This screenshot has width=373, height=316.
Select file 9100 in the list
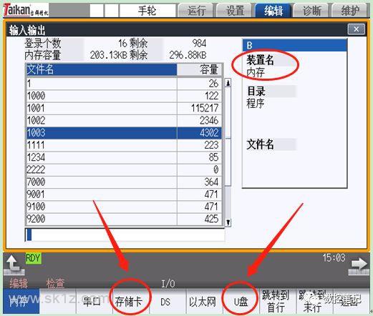pyautogui.click(x=124, y=207)
